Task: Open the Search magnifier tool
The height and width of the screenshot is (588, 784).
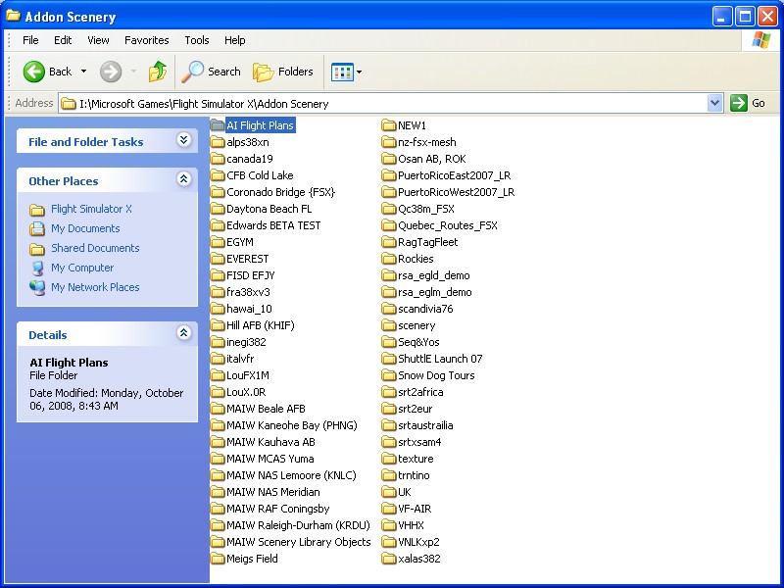Action: point(193,72)
